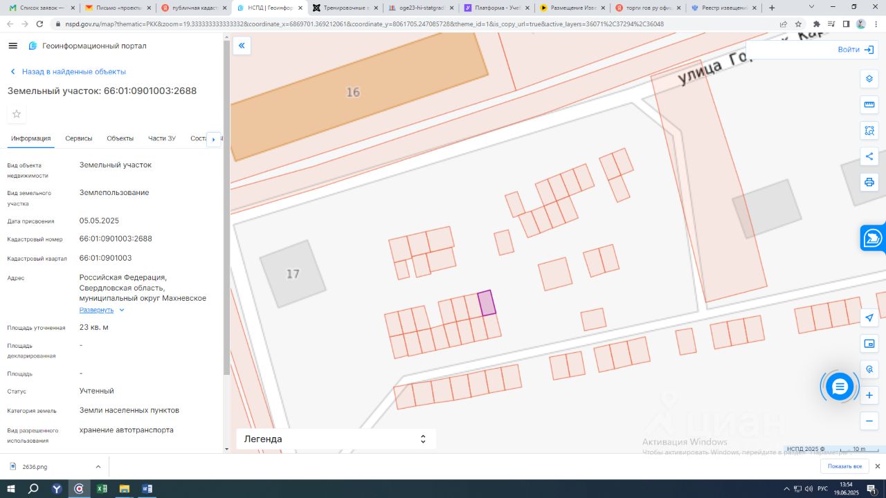This screenshot has width=886, height=498.
Task: Click 'Показать все' downloads button
Action: click(x=844, y=466)
